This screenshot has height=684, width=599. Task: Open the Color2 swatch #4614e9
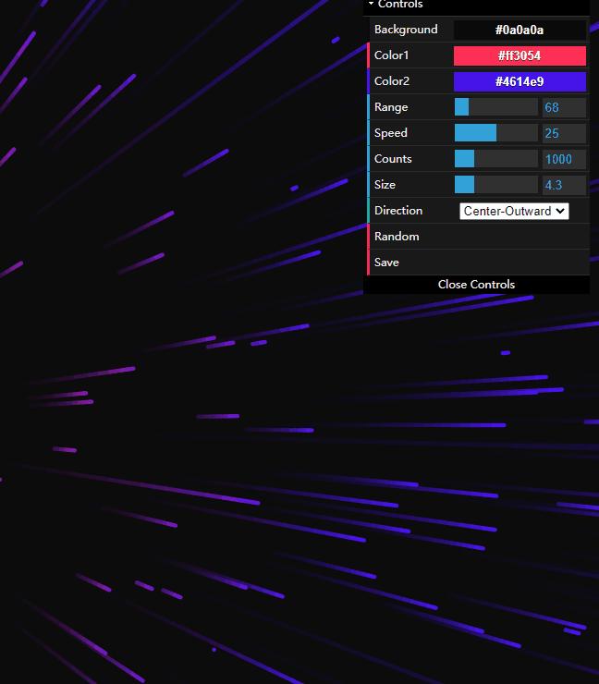pyautogui.click(x=520, y=81)
